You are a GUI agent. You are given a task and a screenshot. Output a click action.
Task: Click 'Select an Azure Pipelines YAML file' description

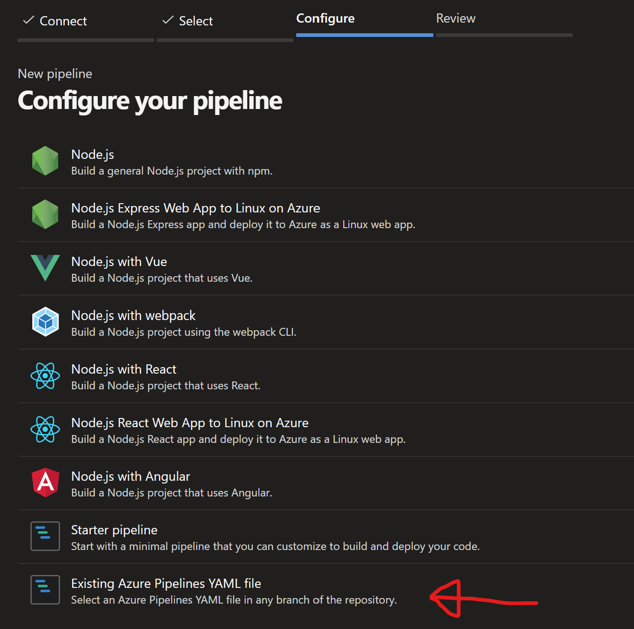coord(234,600)
